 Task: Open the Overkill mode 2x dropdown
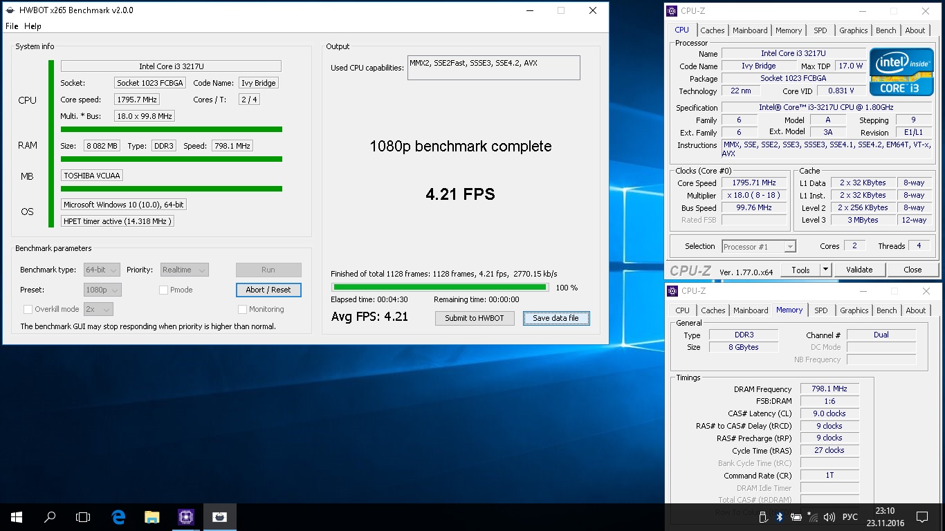pos(98,309)
